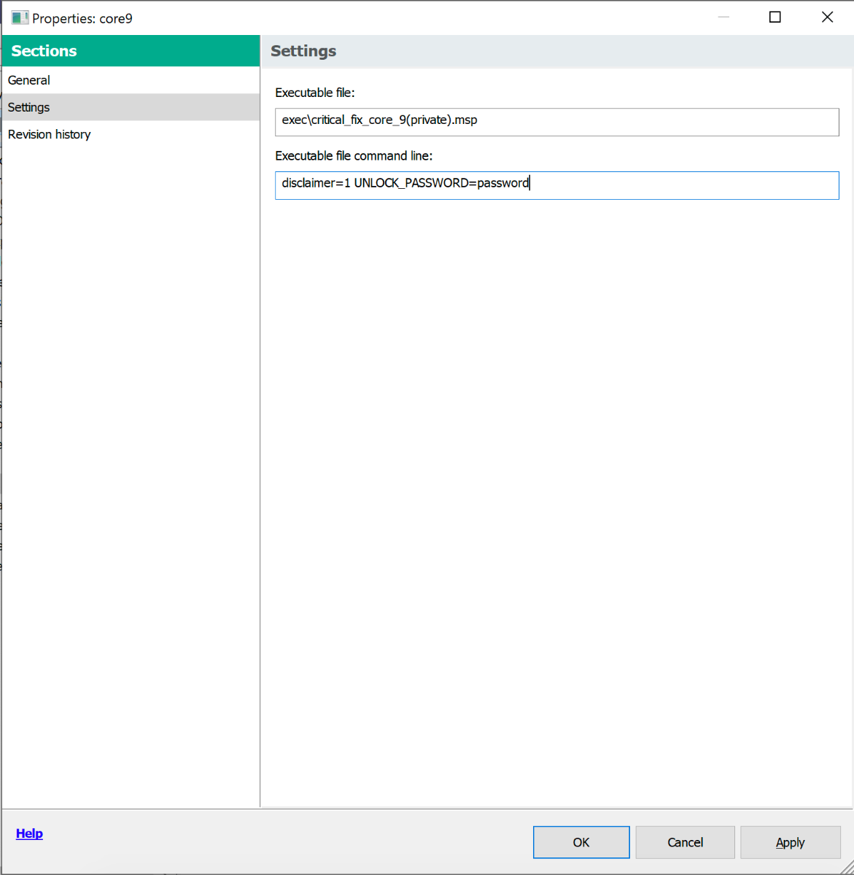Click the Executable file command line field
The width and height of the screenshot is (854, 875).
pos(557,185)
